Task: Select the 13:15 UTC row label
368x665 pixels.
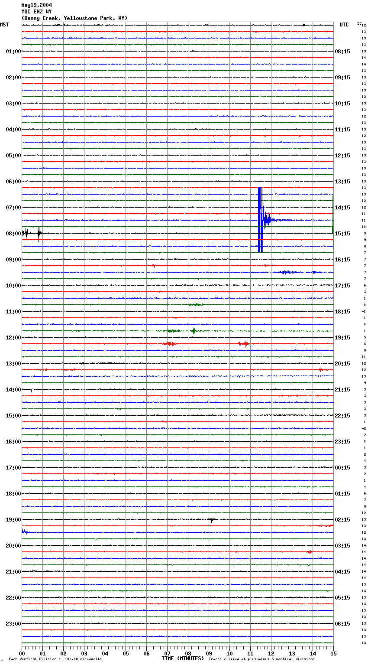Action: [342, 182]
